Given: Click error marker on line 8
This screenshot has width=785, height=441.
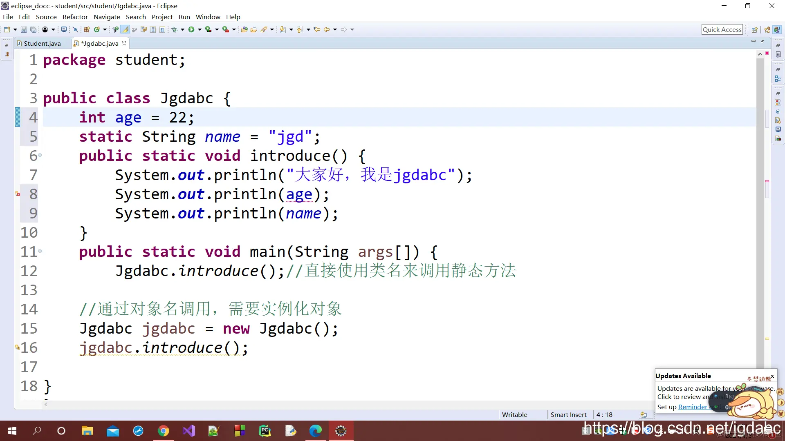Looking at the screenshot, I should point(18,194).
